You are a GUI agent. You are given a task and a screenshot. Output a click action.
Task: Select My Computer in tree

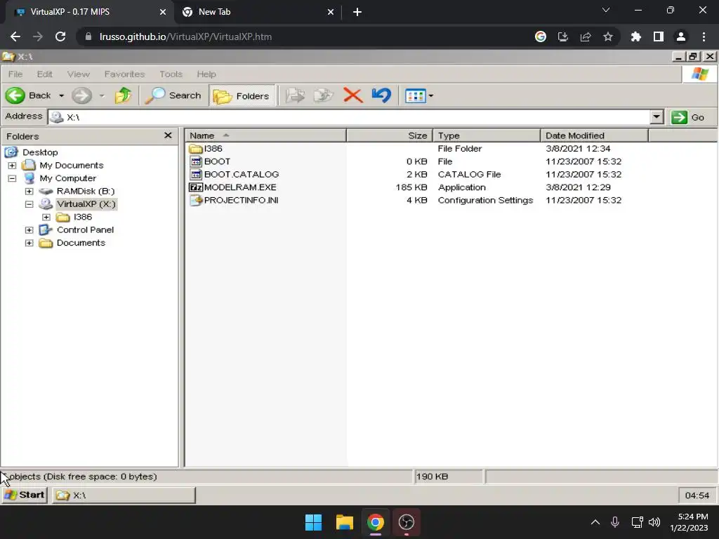coord(67,178)
